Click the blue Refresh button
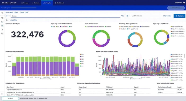 click(179, 16)
